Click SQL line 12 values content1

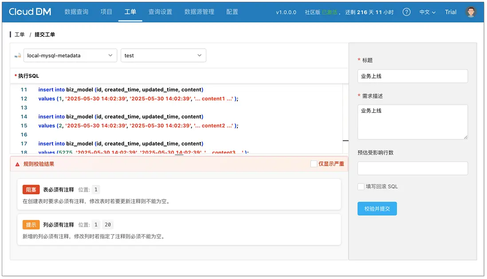[x=138, y=98]
